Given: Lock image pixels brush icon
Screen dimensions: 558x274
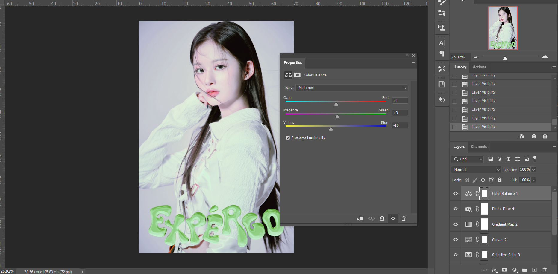Looking at the screenshot, I should click(x=475, y=180).
